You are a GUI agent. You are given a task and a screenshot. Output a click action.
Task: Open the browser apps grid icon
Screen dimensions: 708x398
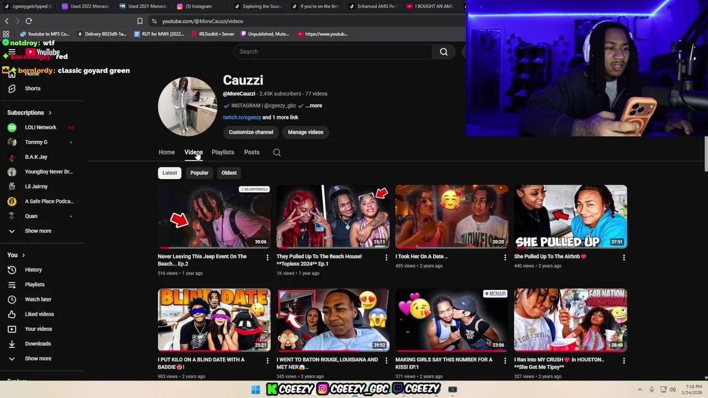pyautogui.click(x=6, y=34)
